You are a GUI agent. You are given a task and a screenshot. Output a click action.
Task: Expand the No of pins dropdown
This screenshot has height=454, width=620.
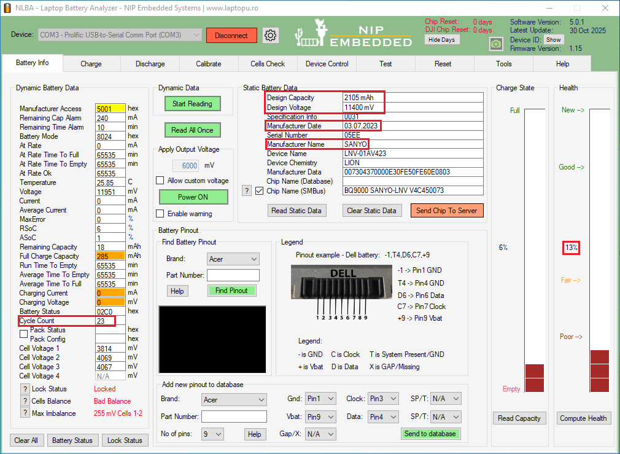pos(212,434)
